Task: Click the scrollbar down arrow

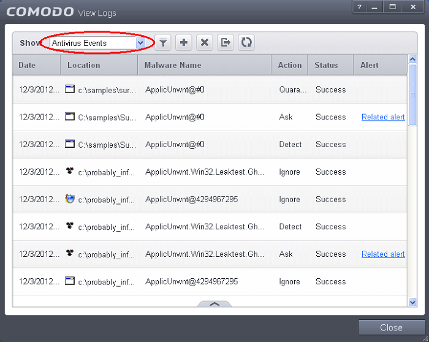Action: point(412,302)
